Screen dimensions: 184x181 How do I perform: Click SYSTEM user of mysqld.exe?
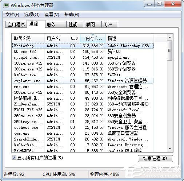tap(53, 57)
